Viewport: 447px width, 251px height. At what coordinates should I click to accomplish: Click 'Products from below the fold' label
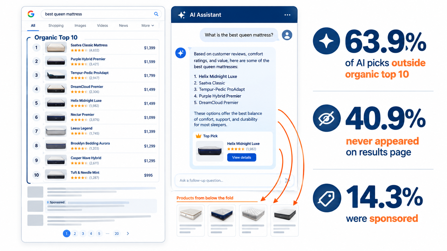[205, 198]
